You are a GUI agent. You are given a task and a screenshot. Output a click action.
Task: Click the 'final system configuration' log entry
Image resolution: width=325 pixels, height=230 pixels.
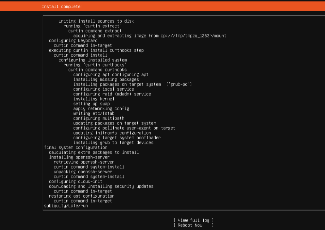click(x=76, y=147)
